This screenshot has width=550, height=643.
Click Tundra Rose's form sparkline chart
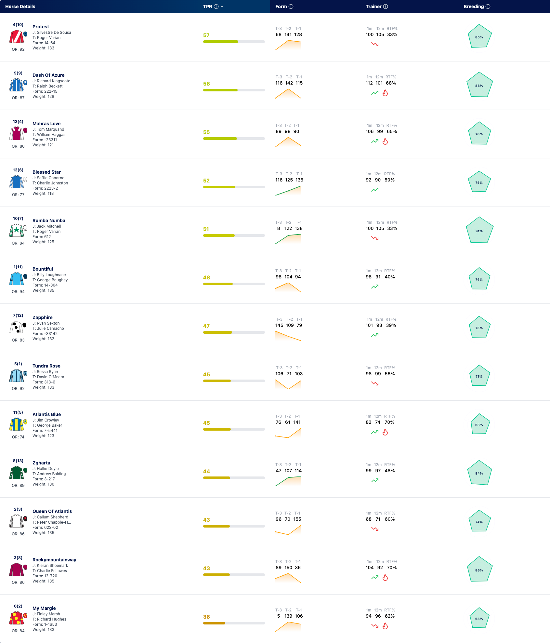point(288,384)
